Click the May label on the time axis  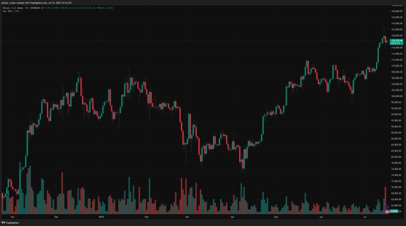tap(276, 217)
